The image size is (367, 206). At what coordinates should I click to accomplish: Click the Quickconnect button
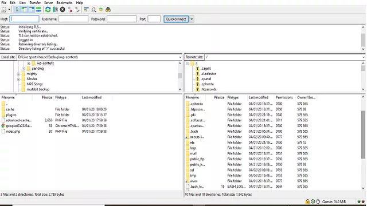(x=176, y=19)
